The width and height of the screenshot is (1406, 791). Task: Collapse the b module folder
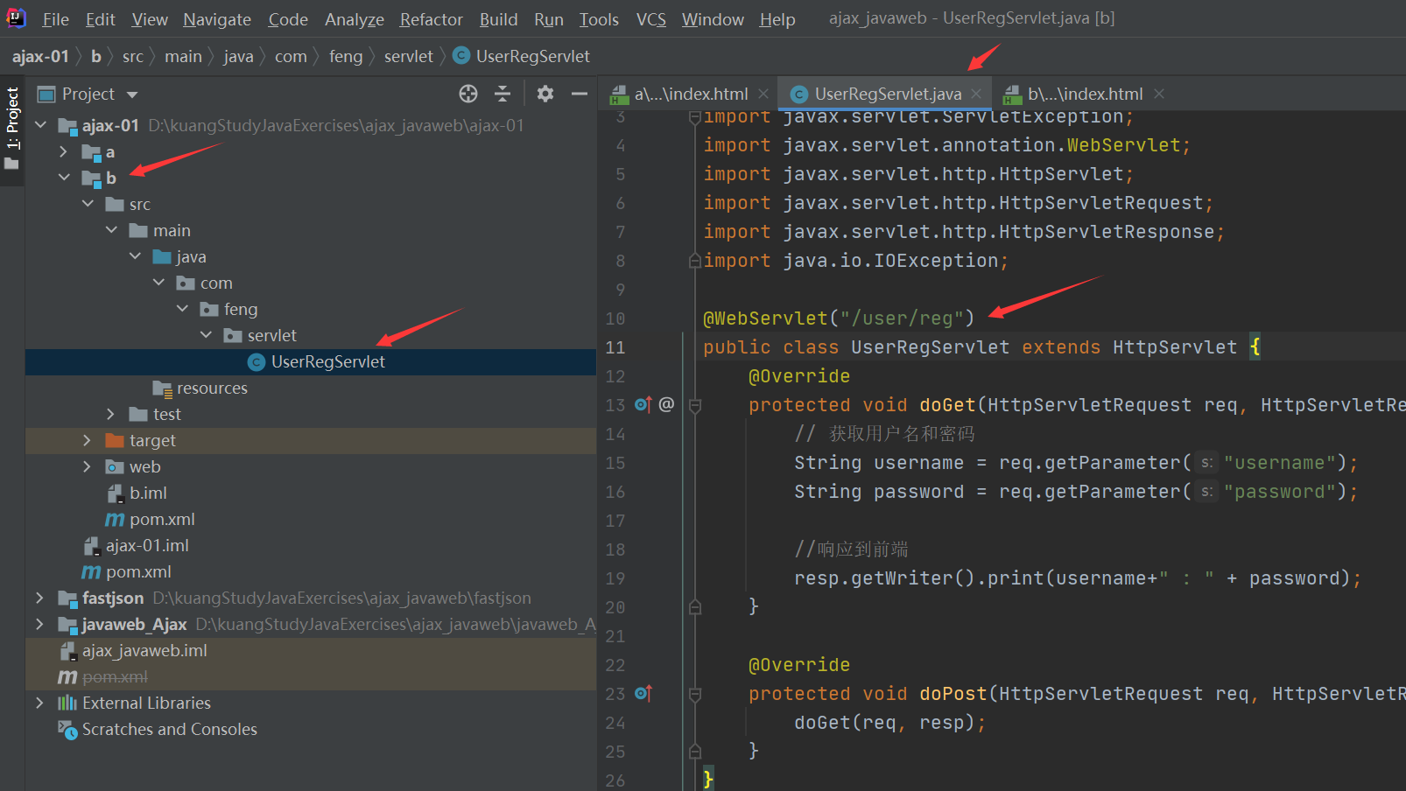(64, 178)
